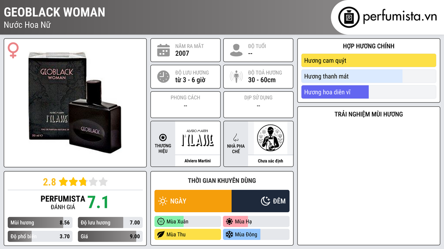
Task: Click the Giá score bar
Action: point(110,236)
